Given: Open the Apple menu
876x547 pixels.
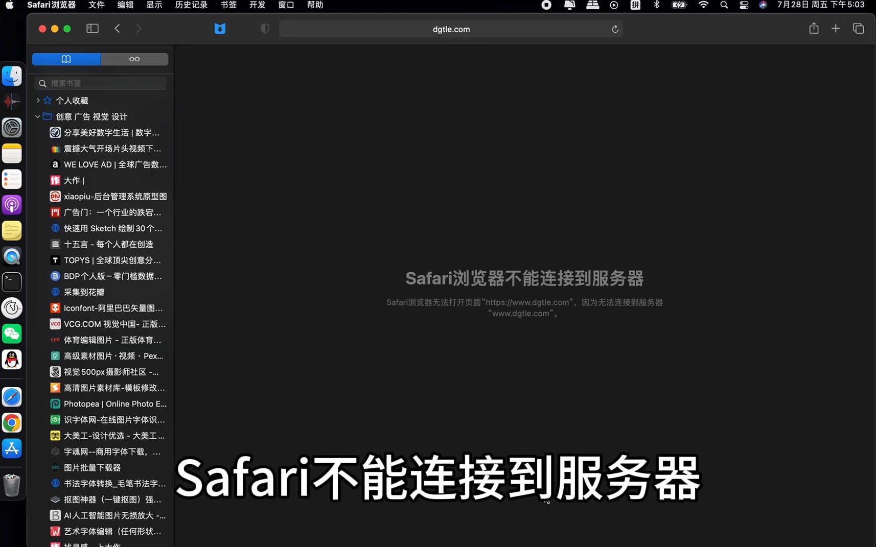Looking at the screenshot, I should click(10, 5).
